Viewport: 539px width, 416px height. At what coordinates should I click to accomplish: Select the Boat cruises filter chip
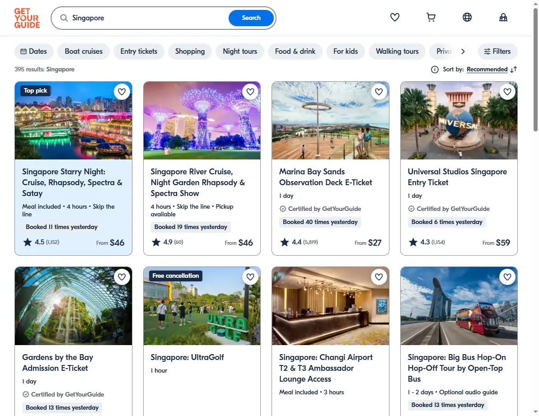[x=84, y=51]
